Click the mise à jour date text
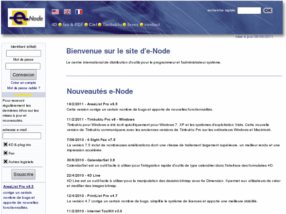Image resolution: width=286 pixels, height=214 pixels. pyautogui.click(x=254, y=37)
